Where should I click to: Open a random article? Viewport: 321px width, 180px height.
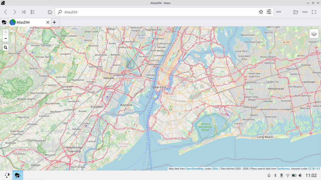pyautogui.click(x=24, y=12)
